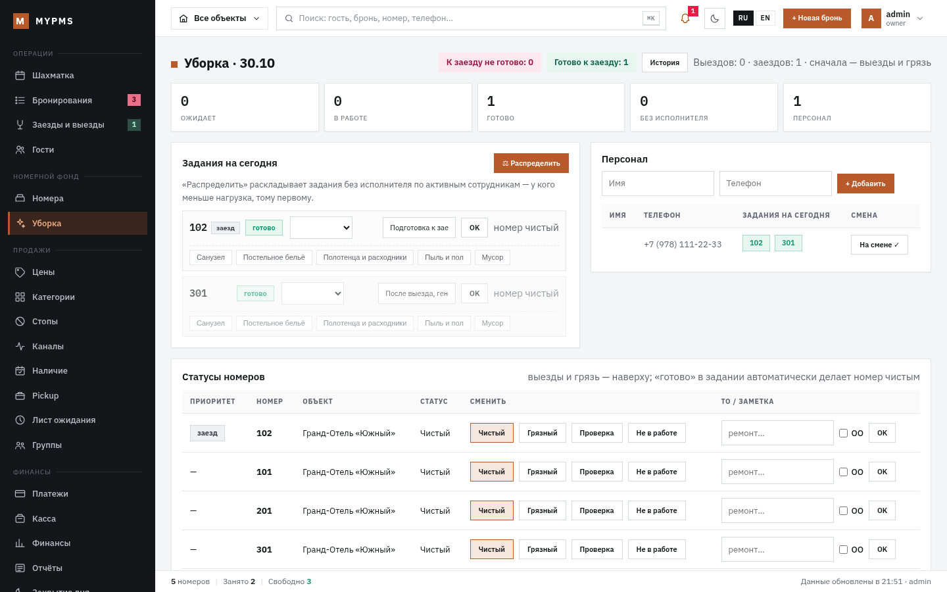This screenshot has width=947, height=592.
Task: Click the Распределить button
Action: click(531, 163)
